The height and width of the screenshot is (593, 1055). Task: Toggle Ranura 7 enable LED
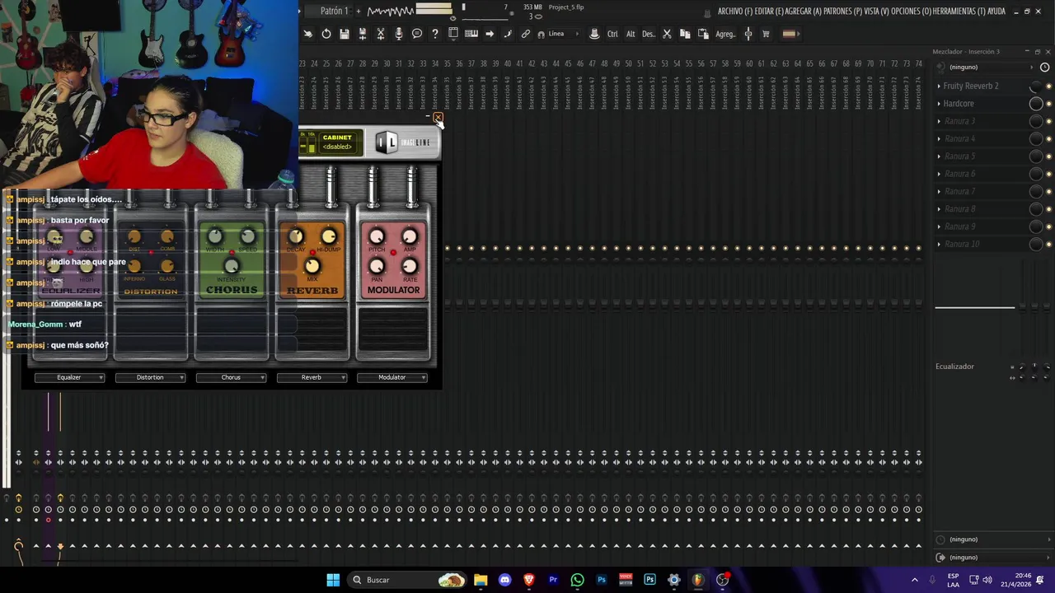1048,192
